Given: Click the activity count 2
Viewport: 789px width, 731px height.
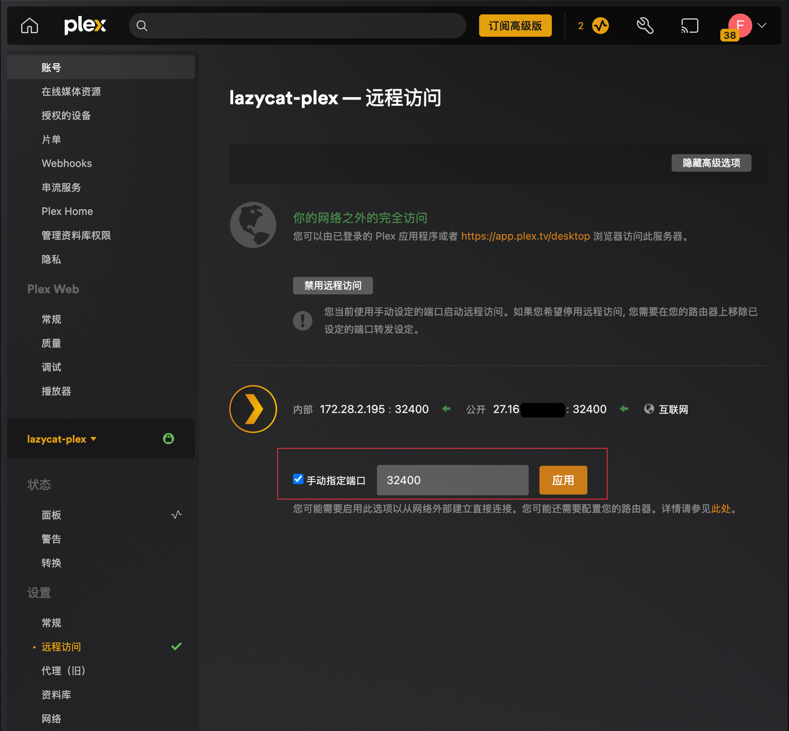Looking at the screenshot, I should [581, 26].
